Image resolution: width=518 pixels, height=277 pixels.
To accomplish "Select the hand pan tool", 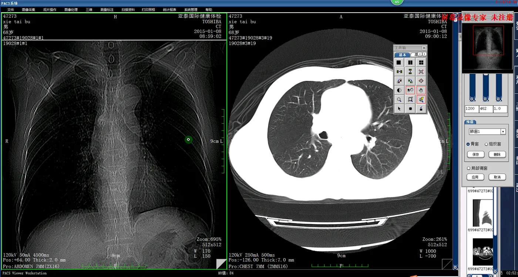I will (421, 90).
